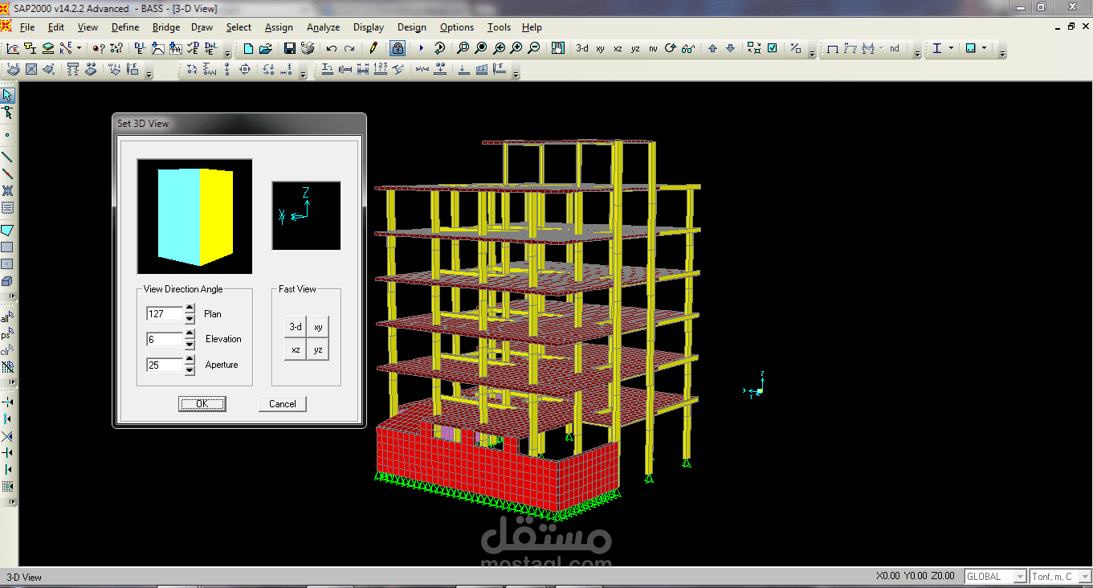The image size is (1093, 588).
Task: Open the Tools menu
Action: (x=499, y=27)
